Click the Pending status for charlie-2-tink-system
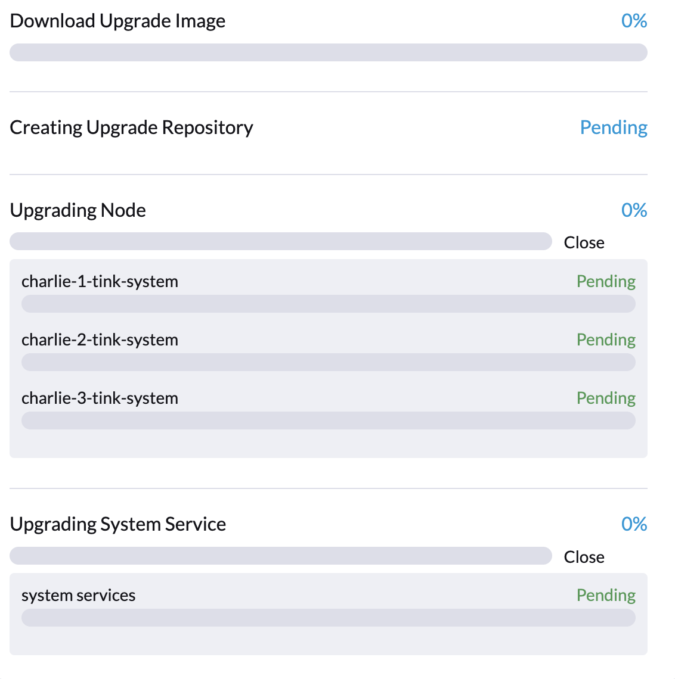The width and height of the screenshot is (675, 679). pos(606,339)
